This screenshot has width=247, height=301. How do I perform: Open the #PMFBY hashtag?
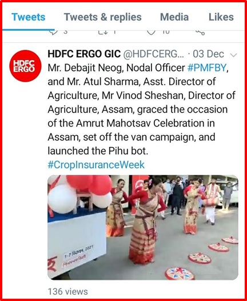pyautogui.click(x=207, y=68)
